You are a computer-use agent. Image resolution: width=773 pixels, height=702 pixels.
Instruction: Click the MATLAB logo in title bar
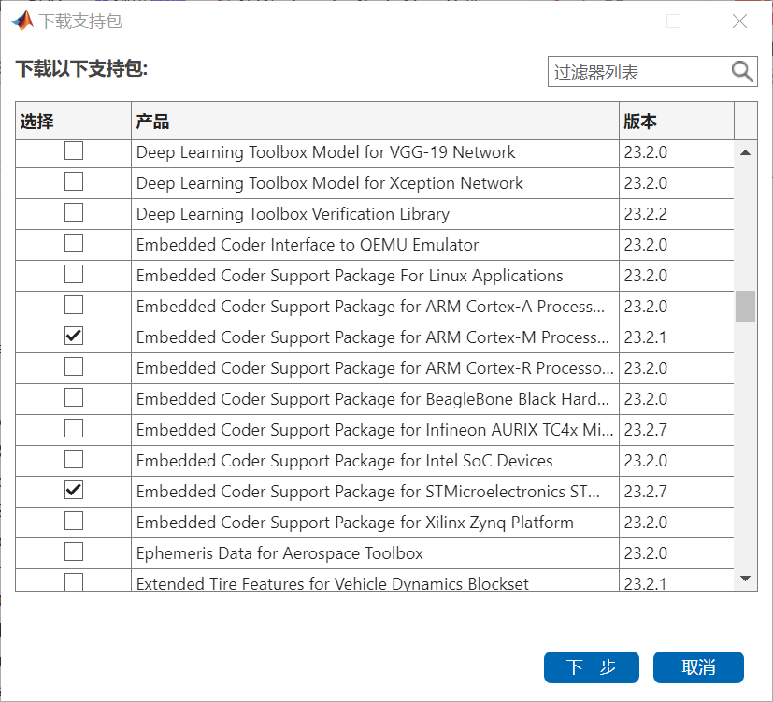(22, 21)
